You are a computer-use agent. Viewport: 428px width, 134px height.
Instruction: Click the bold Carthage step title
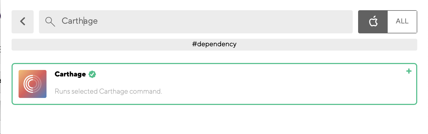pyautogui.click(x=70, y=74)
